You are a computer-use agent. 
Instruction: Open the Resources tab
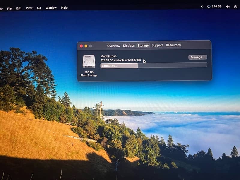pyautogui.click(x=173, y=45)
